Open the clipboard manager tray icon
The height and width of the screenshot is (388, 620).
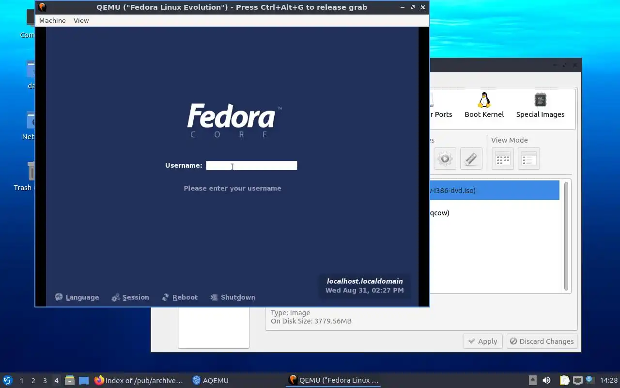[x=564, y=380]
